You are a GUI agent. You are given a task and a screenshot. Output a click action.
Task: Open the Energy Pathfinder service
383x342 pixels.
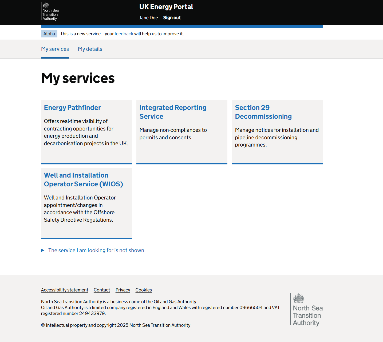click(72, 107)
